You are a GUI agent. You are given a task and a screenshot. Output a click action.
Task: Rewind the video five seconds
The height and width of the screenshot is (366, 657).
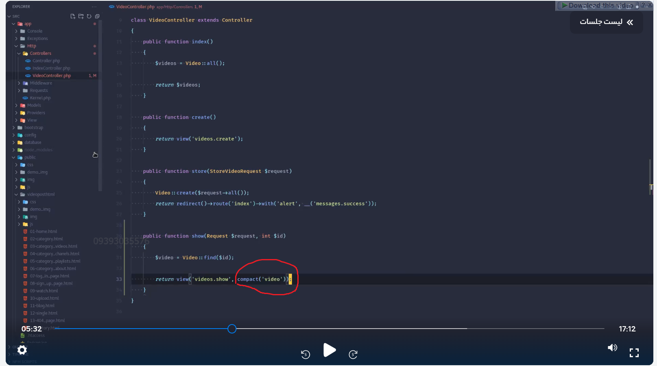click(306, 354)
